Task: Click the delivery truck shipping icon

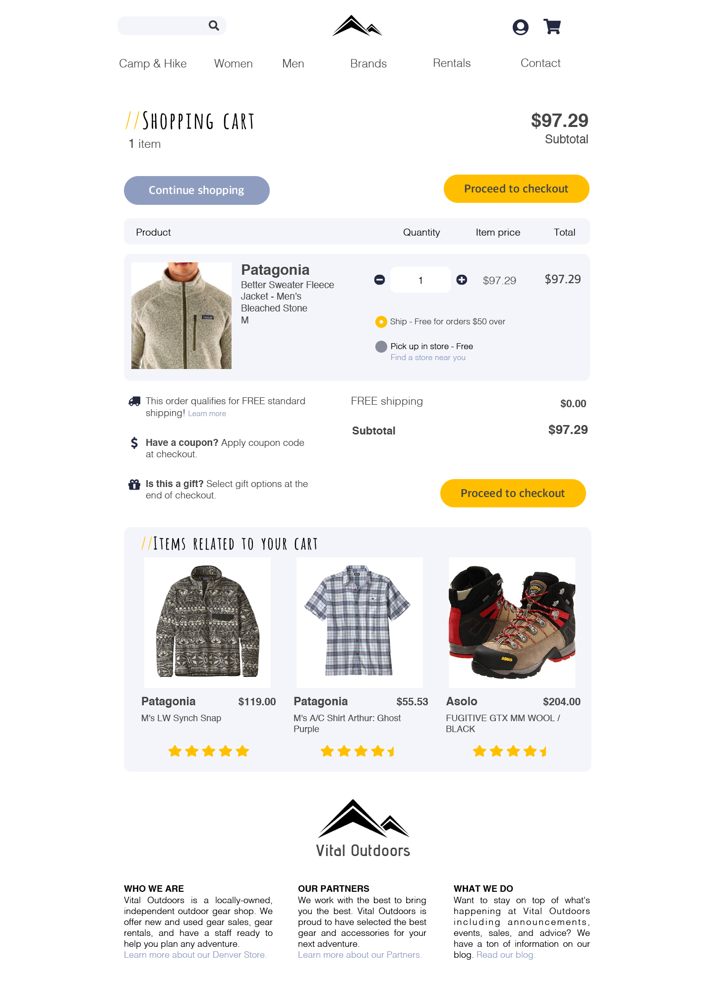Action: pos(134,401)
